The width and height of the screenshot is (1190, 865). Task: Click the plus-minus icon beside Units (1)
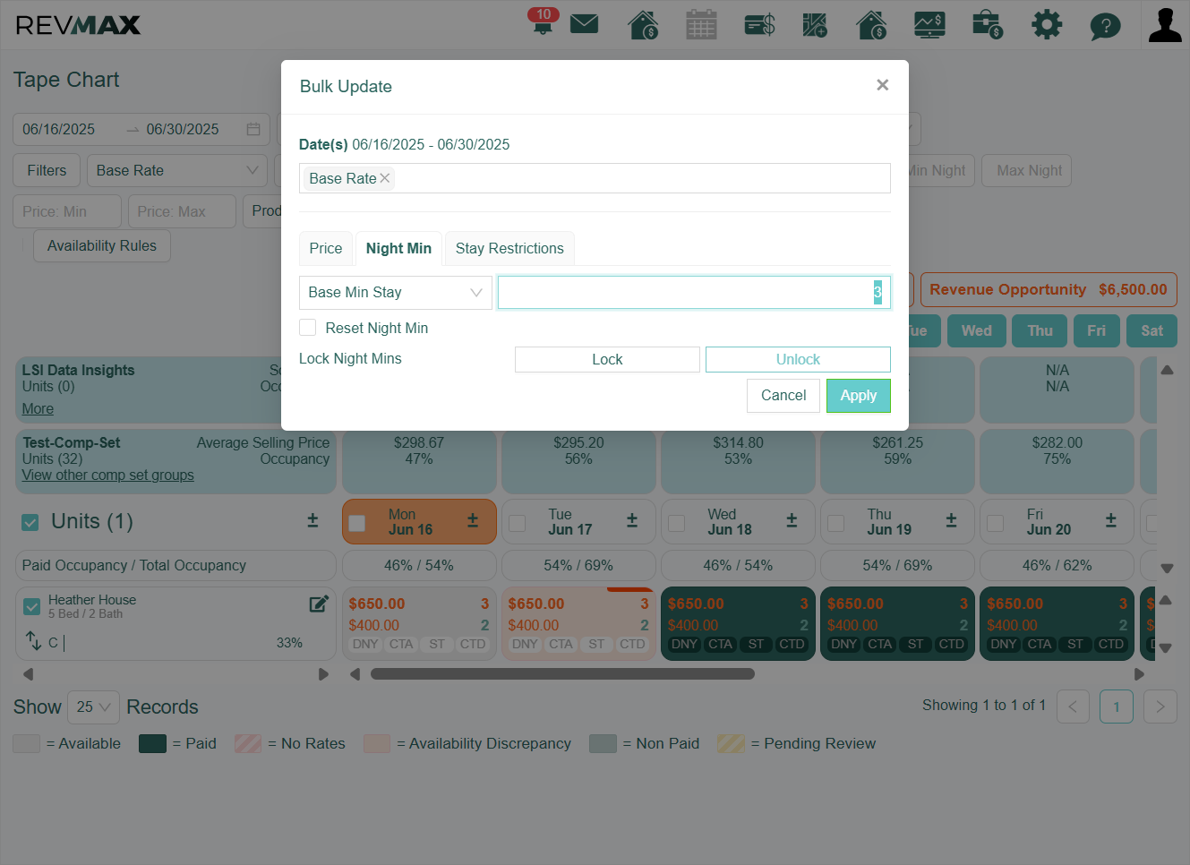[312, 520]
